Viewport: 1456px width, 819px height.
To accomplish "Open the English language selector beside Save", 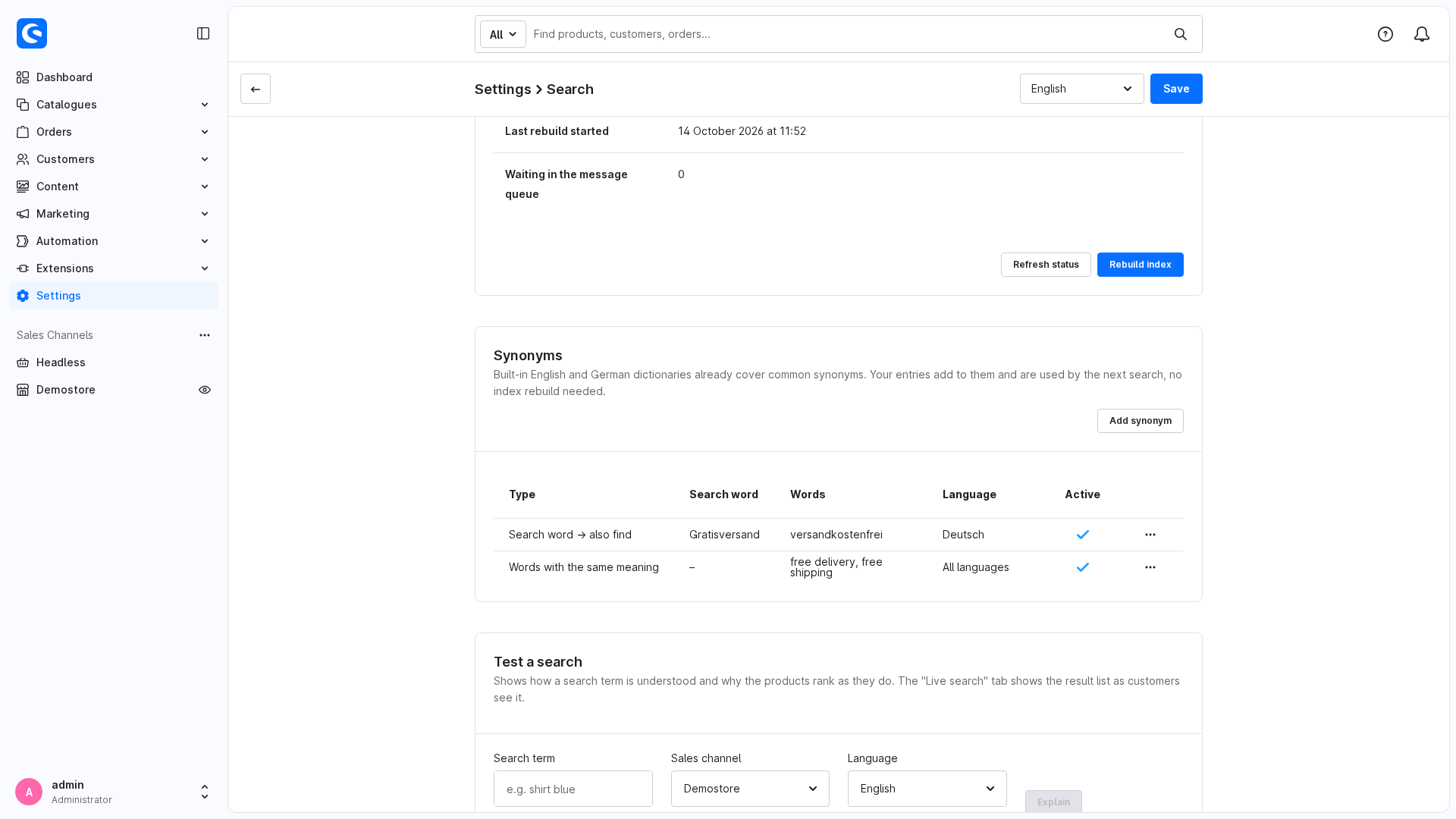I will pyautogui.click(x=1081, y=89).
